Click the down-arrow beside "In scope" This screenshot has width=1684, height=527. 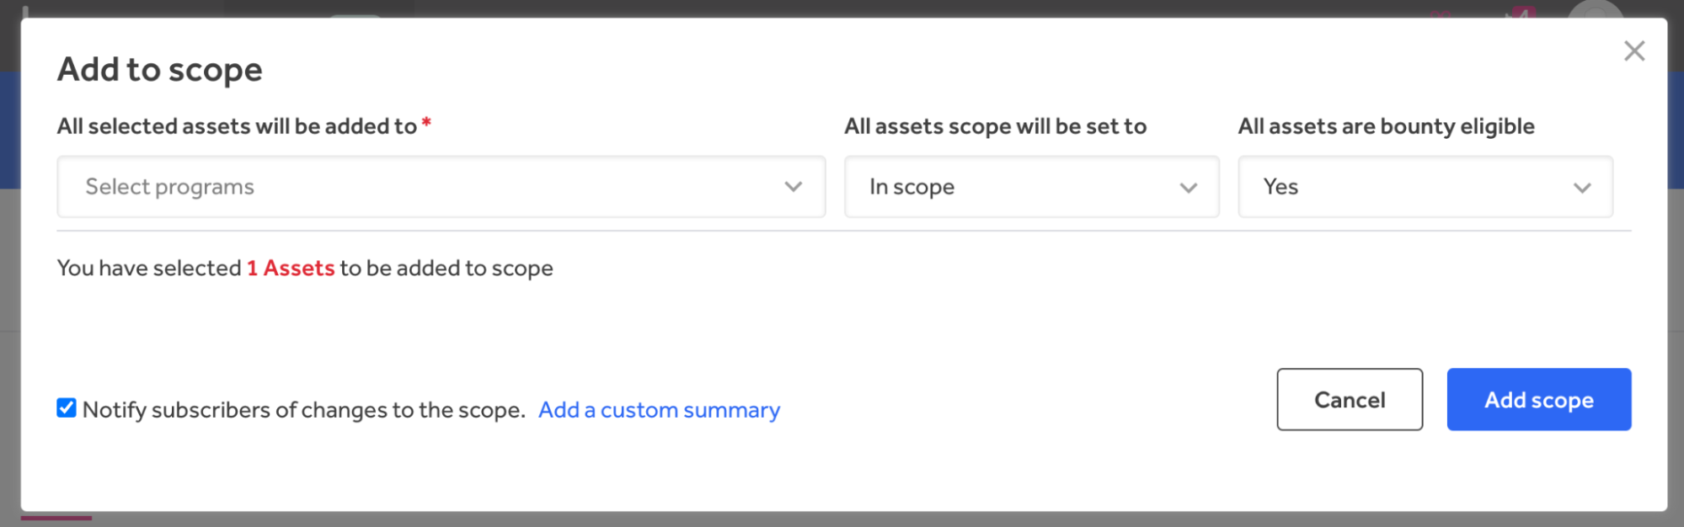click(x=1189, y=186)
